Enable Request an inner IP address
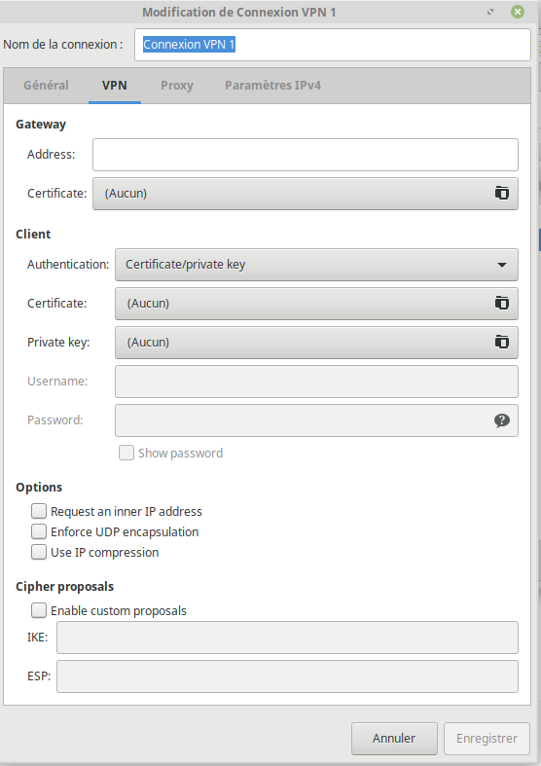The image size is (541, 766). [39, 511]
